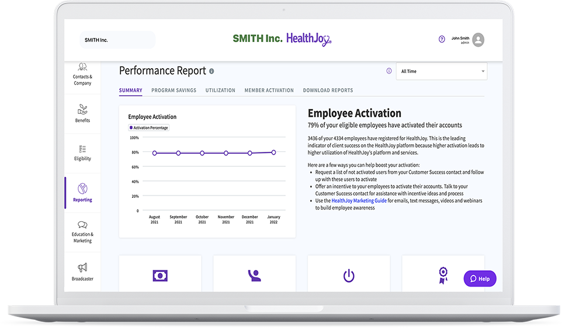This screenshot has height=328, width=562.
Task: Open the Download Reports tab
Action: pos(328,90)
